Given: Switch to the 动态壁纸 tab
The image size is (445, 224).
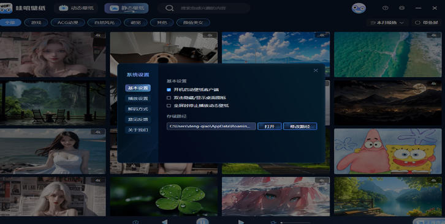Looking at the screenshot, I should (76, 8).
